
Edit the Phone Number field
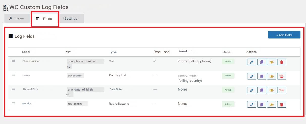click(x=251, y=62)
